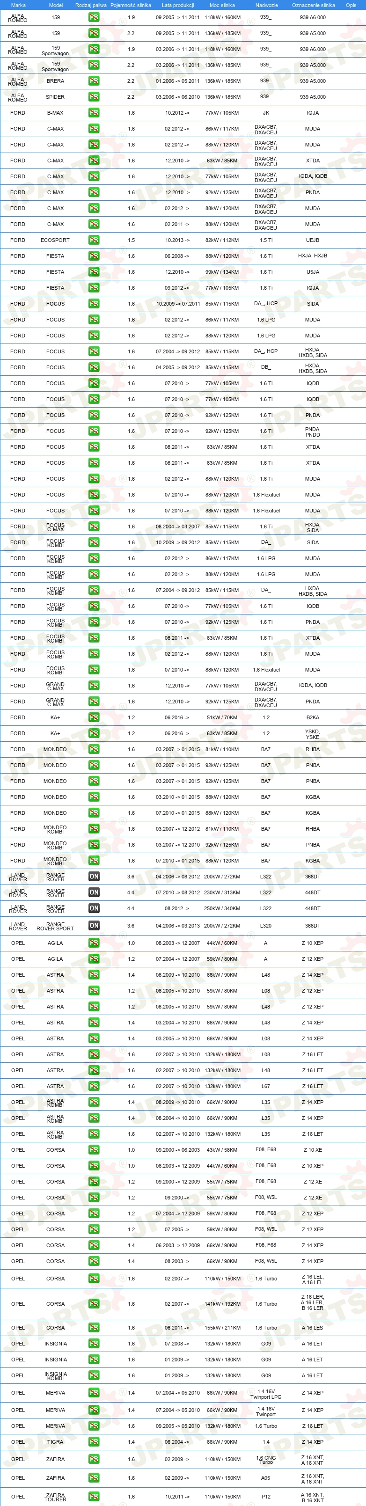Click the ON icon in the Range Rover L322 368DT row
366x1506 pixels.
tap(94, 877)
